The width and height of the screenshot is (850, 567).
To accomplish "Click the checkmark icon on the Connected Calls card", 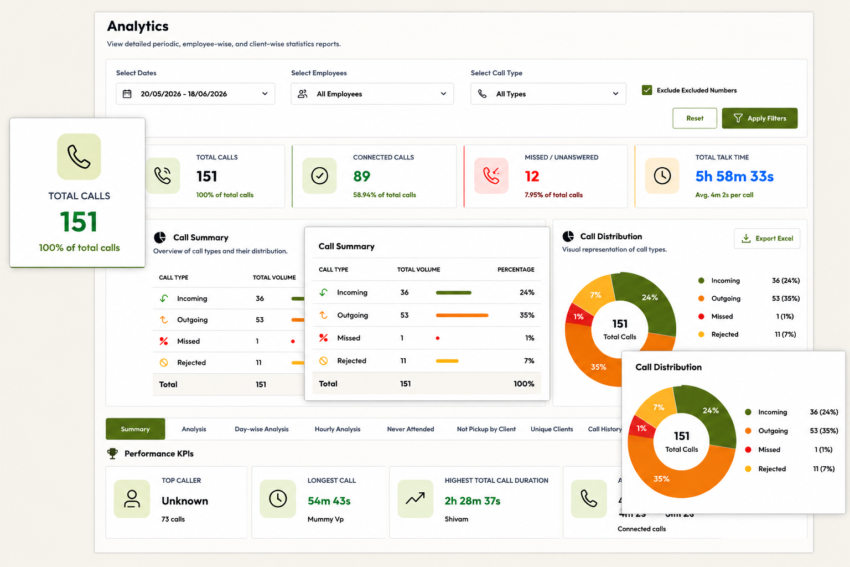I will 320,176.
